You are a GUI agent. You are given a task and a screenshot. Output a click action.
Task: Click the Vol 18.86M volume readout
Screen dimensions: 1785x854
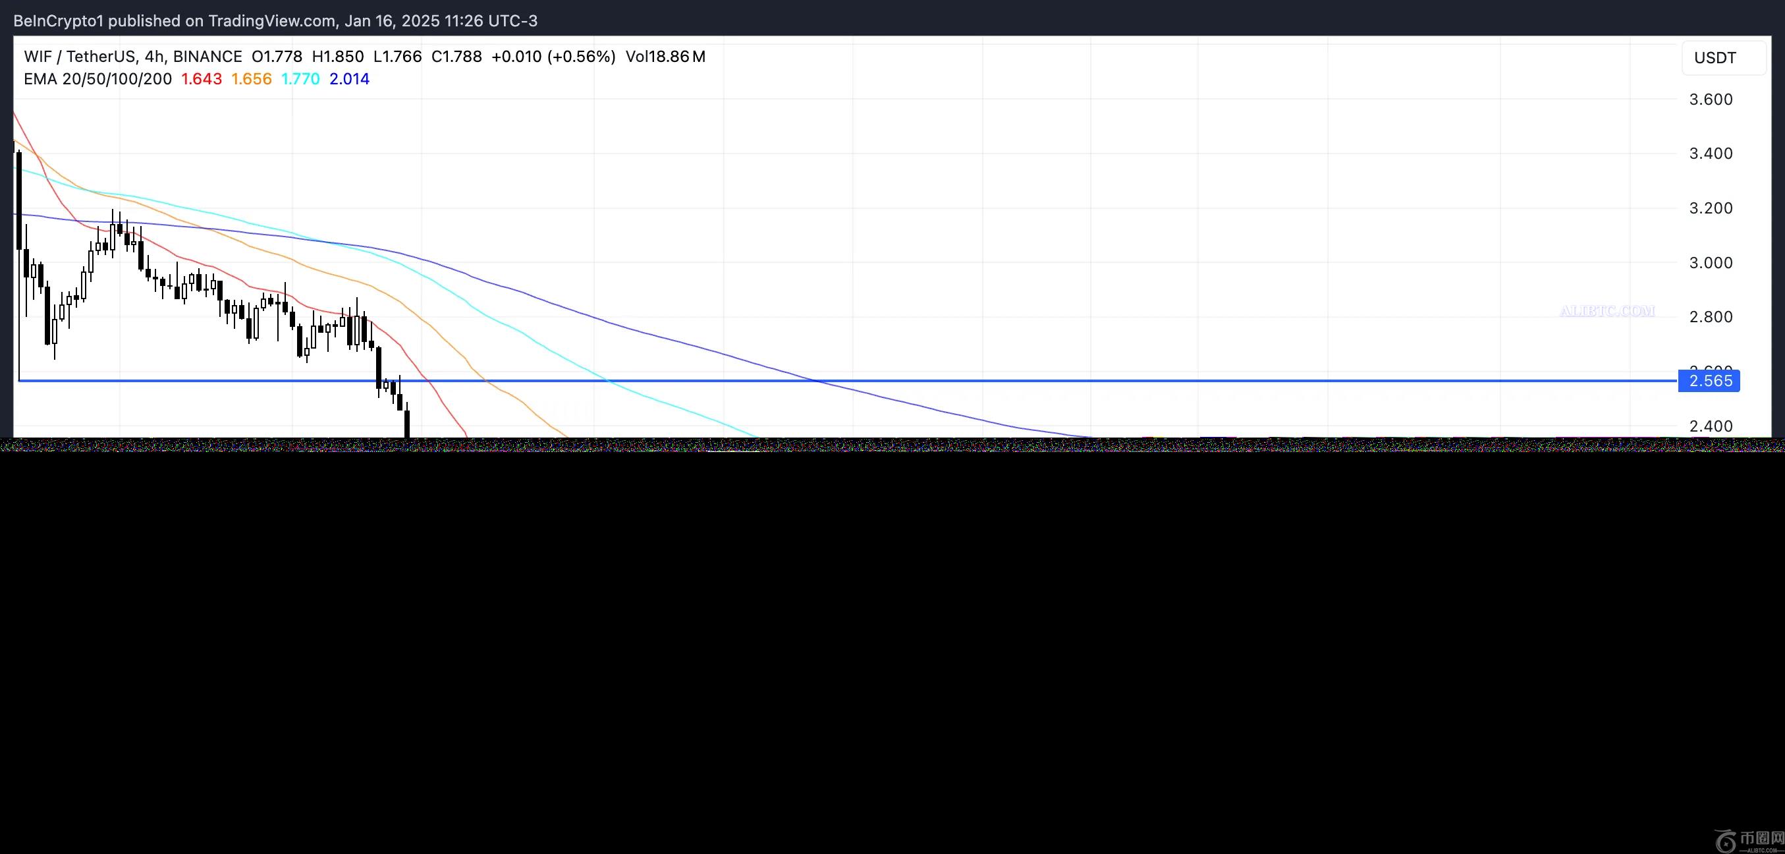(x=666, y=57)
